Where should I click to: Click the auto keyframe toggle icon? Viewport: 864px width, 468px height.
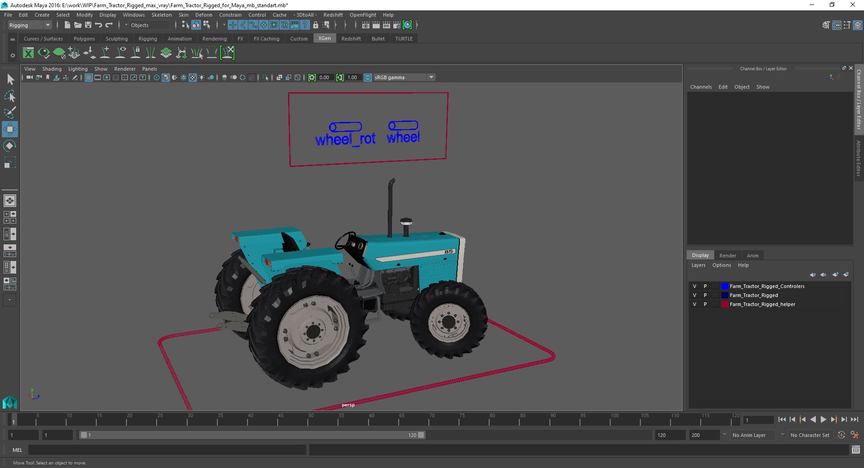(x=841, y=435)
